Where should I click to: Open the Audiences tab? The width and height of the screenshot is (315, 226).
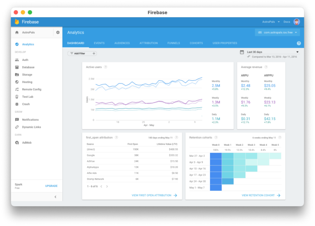click(x=122, y=43)
